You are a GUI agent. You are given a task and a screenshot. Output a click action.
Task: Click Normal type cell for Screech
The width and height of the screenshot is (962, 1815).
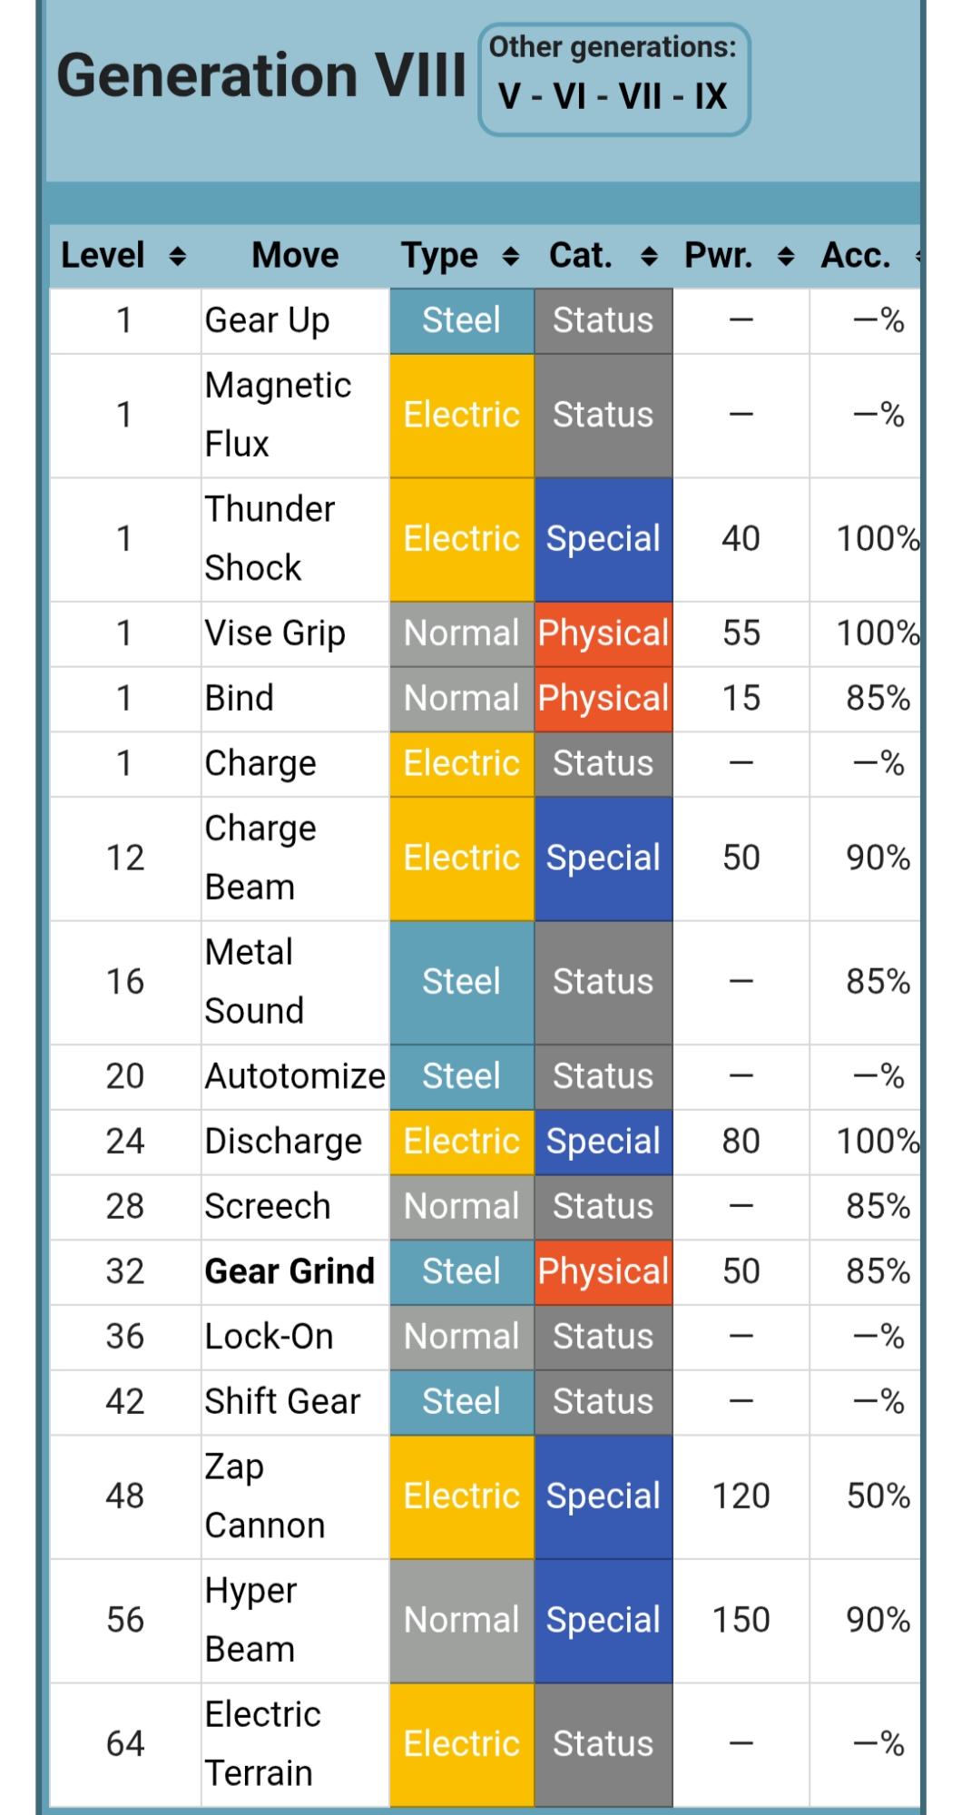coord(461,1206)
